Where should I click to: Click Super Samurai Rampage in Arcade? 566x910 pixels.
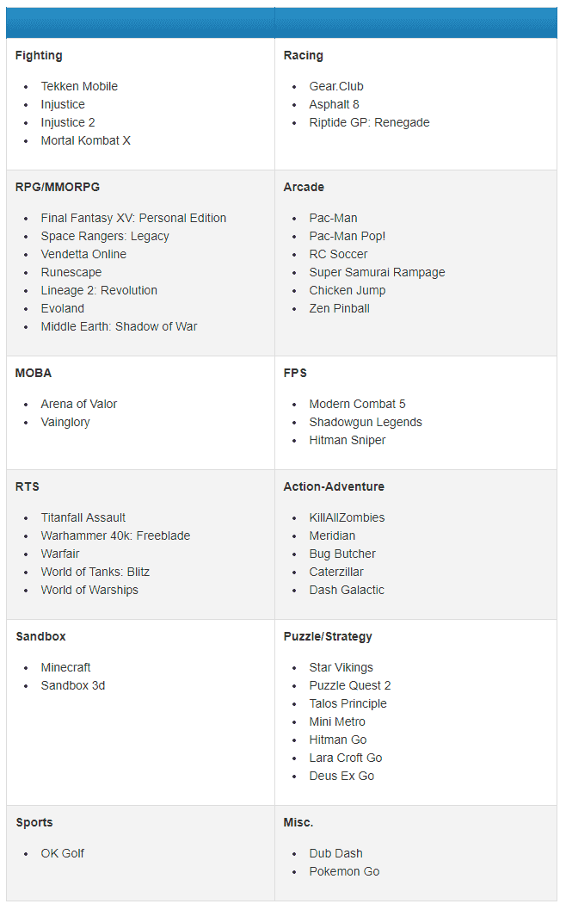pyautogui.click(x=377, y=272)
